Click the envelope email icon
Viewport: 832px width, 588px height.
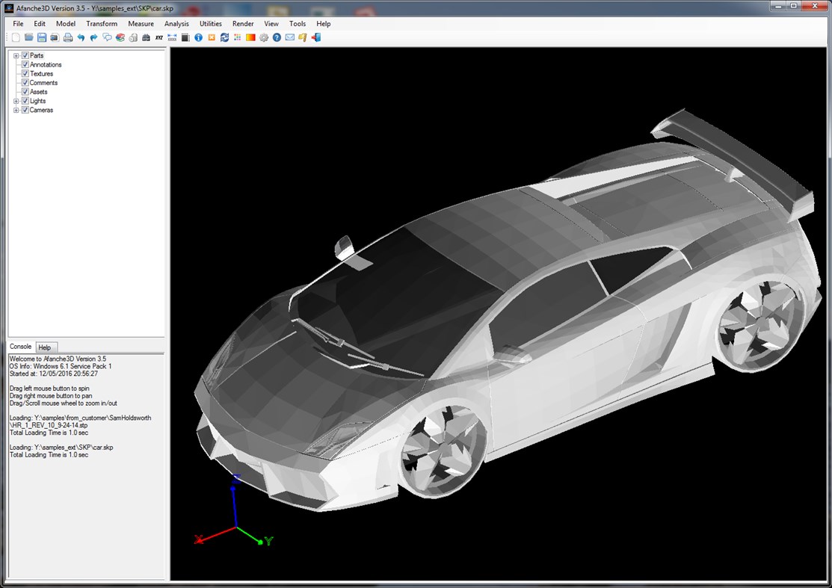click(289, 37)
